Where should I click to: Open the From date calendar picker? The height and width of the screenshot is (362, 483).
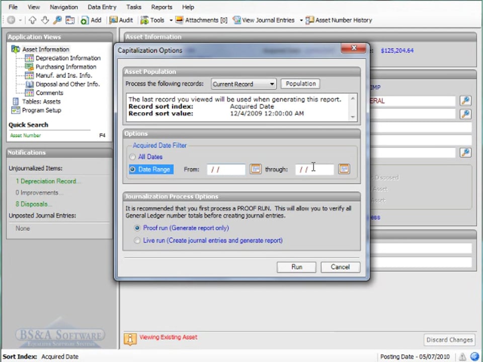(x=256, y=169)
